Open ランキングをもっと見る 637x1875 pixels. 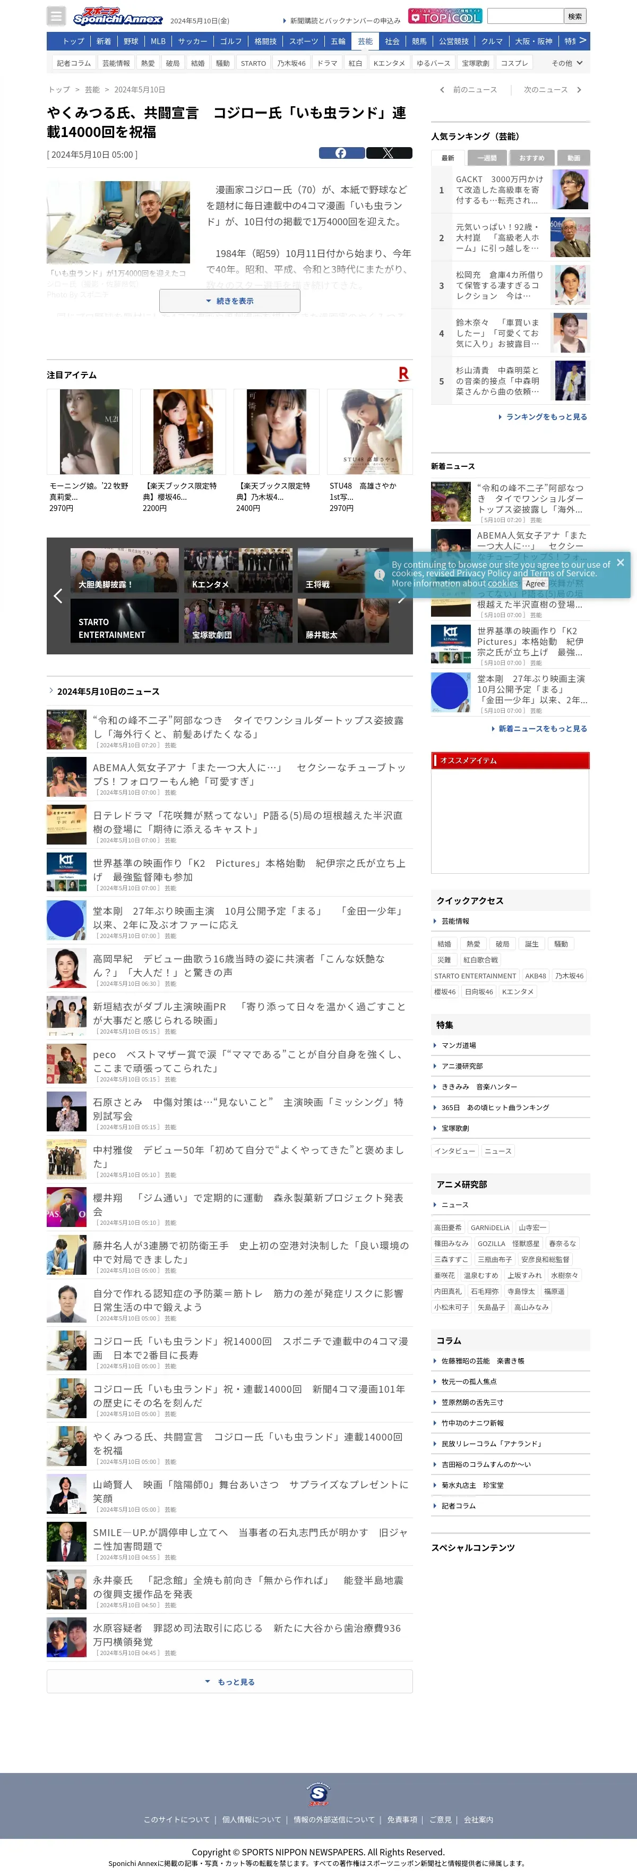[542, 417]
